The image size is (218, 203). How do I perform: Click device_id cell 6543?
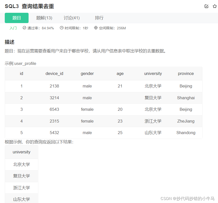(54, 110)
